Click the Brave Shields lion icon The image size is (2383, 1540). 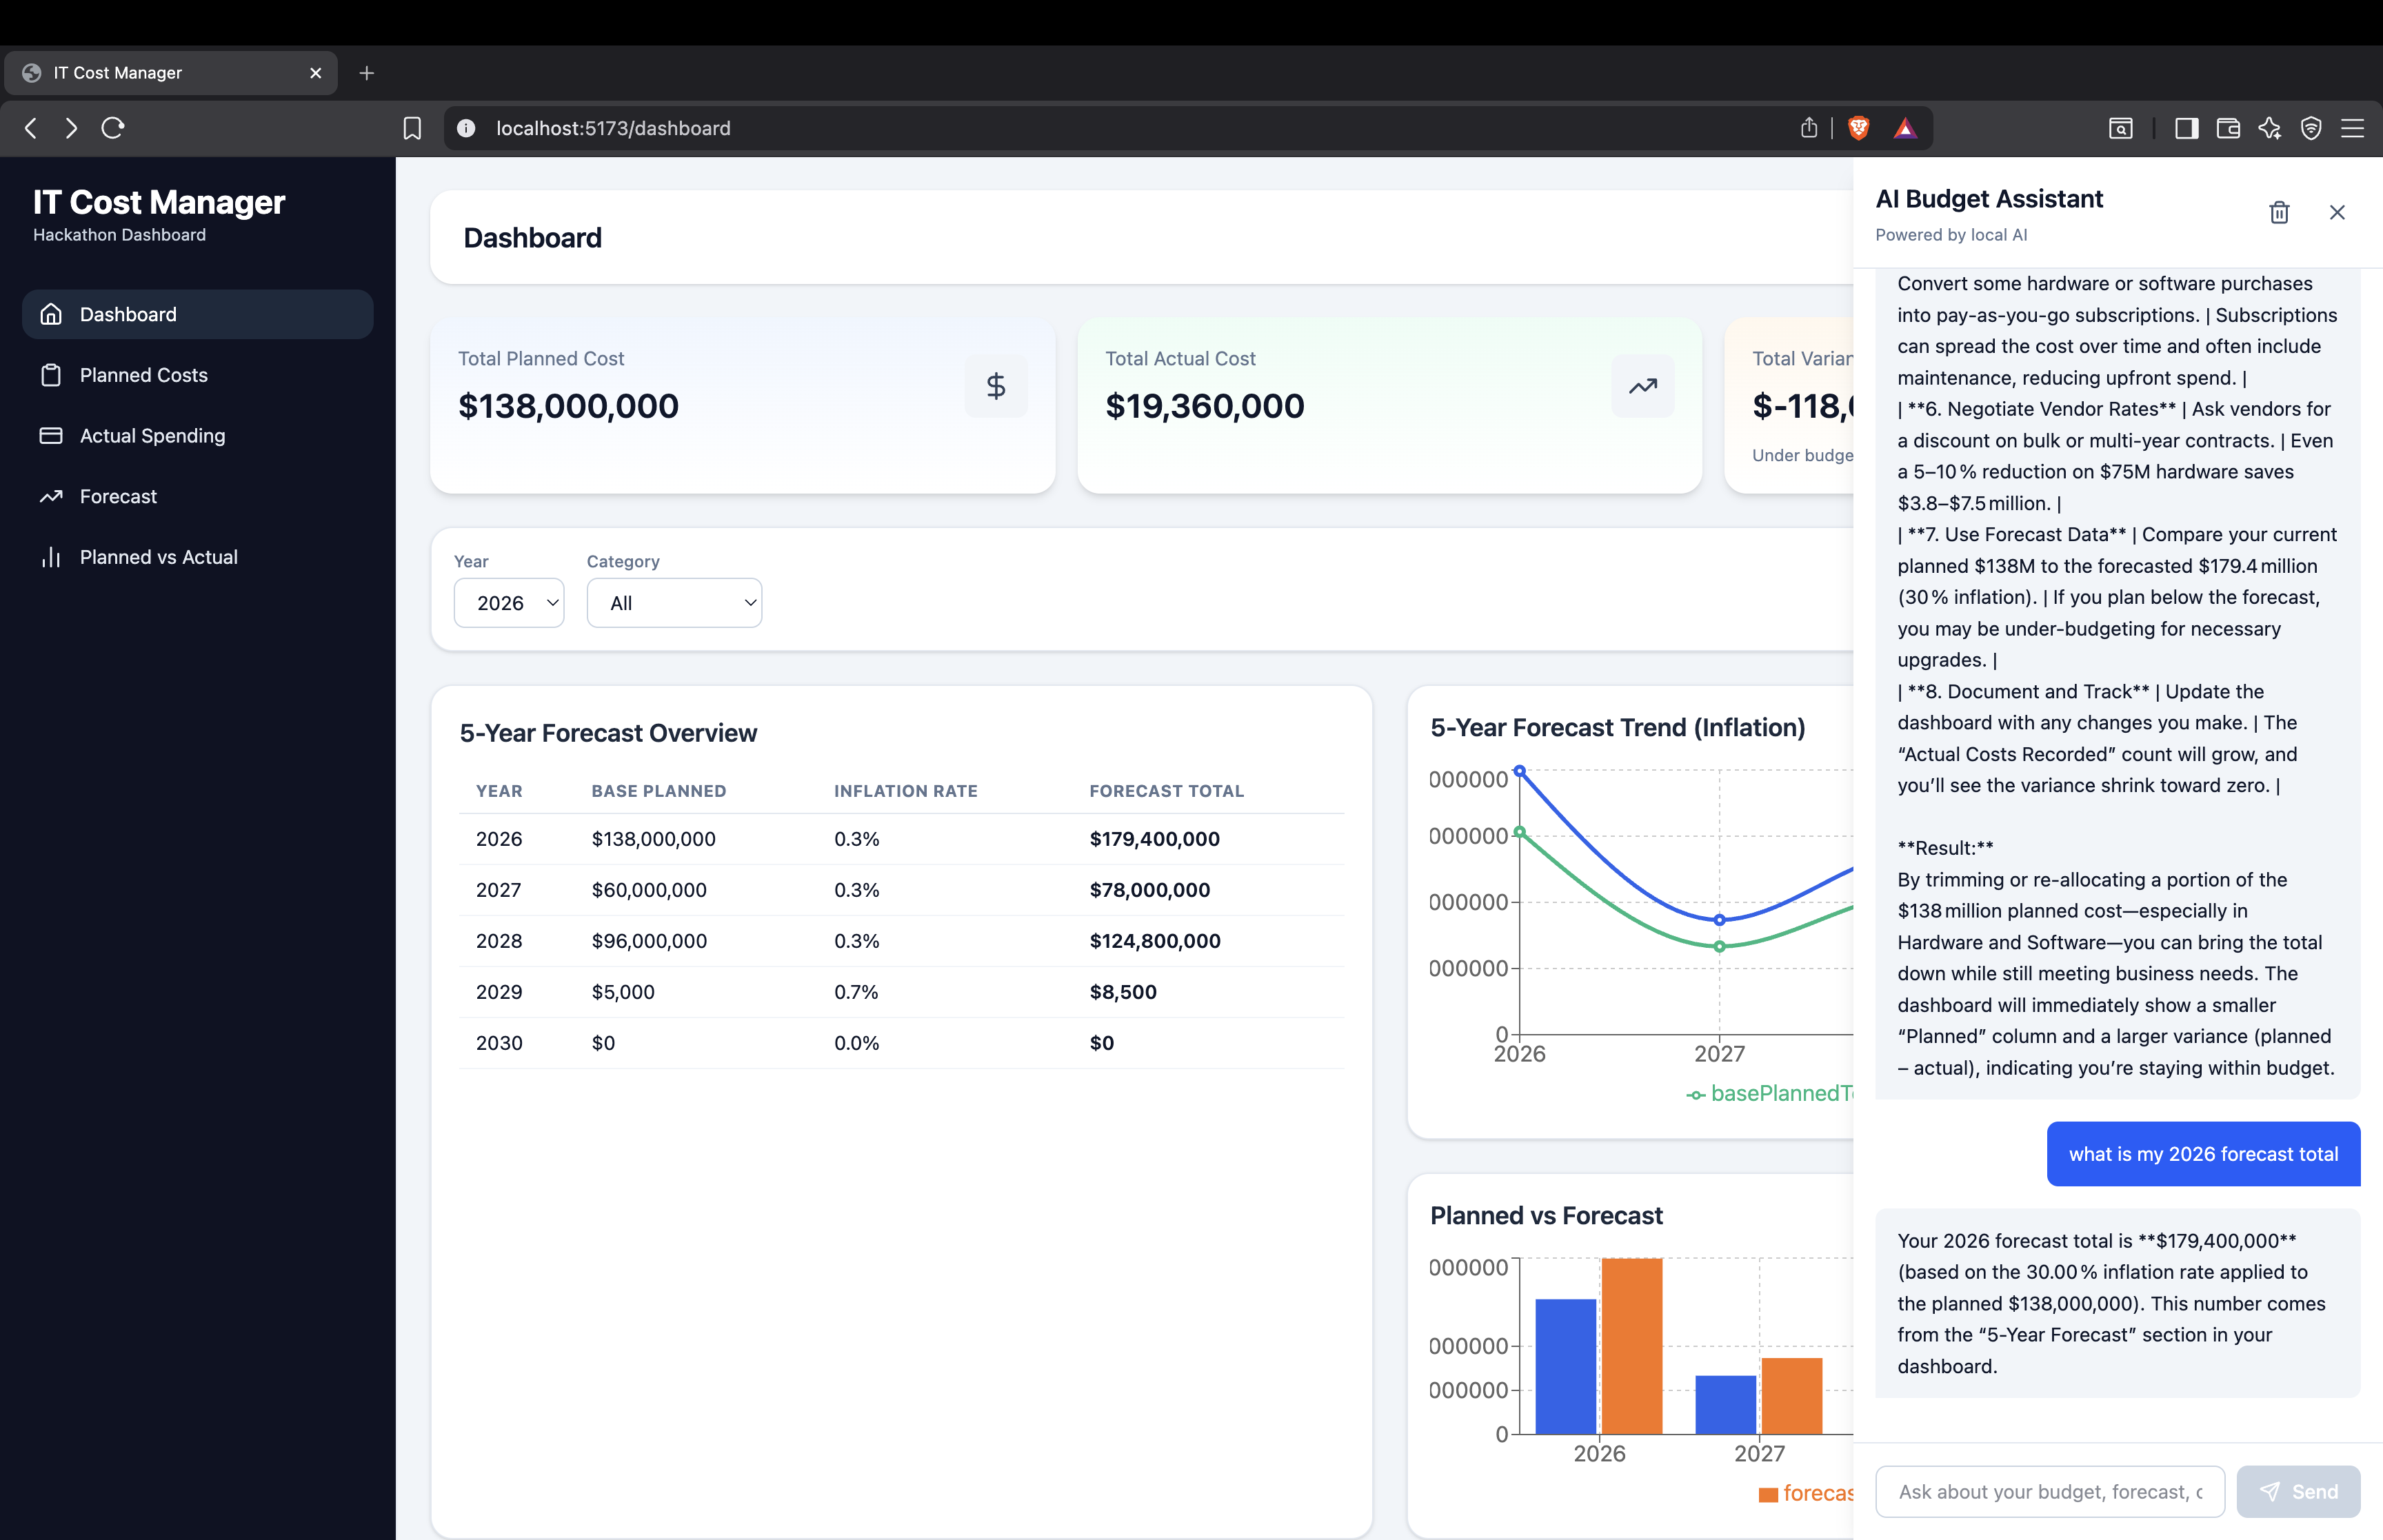coord(1858,128)
